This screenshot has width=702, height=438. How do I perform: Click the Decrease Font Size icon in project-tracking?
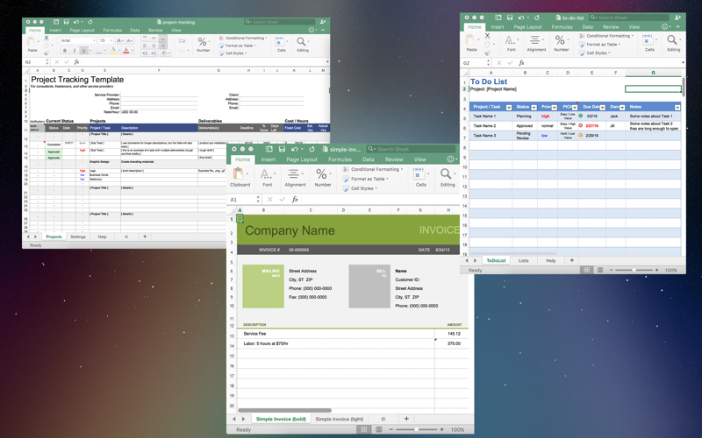click(x=129, y=40)
